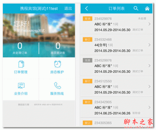Screen dimensions: 156x130
Task: Select order number 234305365
Action: click(x=103, y=123)
